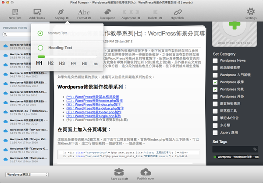
Task: Open link (五)：WordPress佈景footer.php製作
Action: [94, 112]
